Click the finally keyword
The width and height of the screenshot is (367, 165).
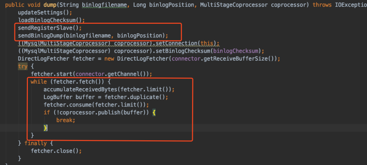tap(35, 143)
